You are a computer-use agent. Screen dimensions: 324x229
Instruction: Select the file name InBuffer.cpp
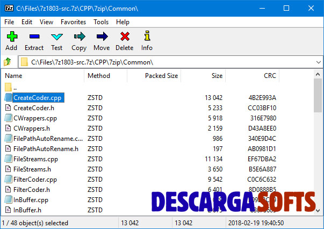pos(31,200)
